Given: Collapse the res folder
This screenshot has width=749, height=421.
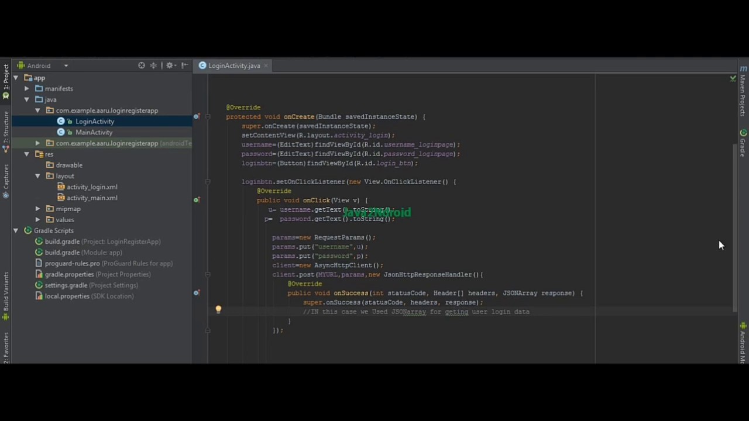Looking at the screenshot, I should [26, 154].
